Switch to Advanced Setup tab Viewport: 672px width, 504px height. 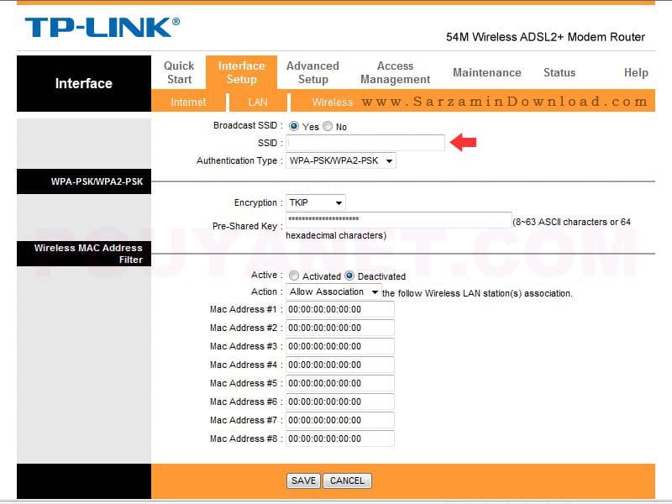coord(312,72)
